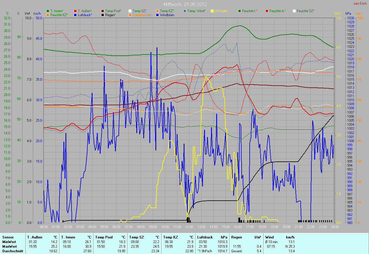Image resolution: width=369 pixels, height=254 pixels.
Task: Click the Temp SZ table column header
Action: coord(136,237)
